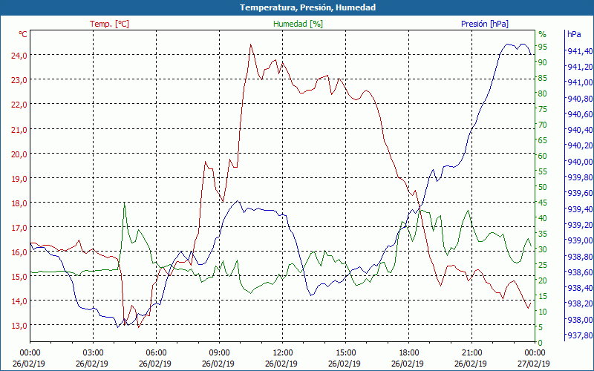This screenshot has height=371, width=594.
Task: Select time axis label "21:00"
Action: tap(472, 353)
